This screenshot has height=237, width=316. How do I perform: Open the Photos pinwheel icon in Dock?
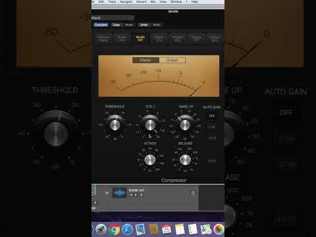(x=219, y=230)
